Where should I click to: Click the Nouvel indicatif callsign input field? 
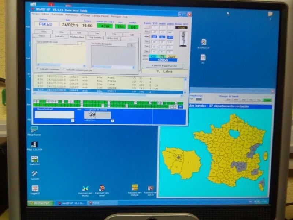pyautogui.click(x=54, y=115)
